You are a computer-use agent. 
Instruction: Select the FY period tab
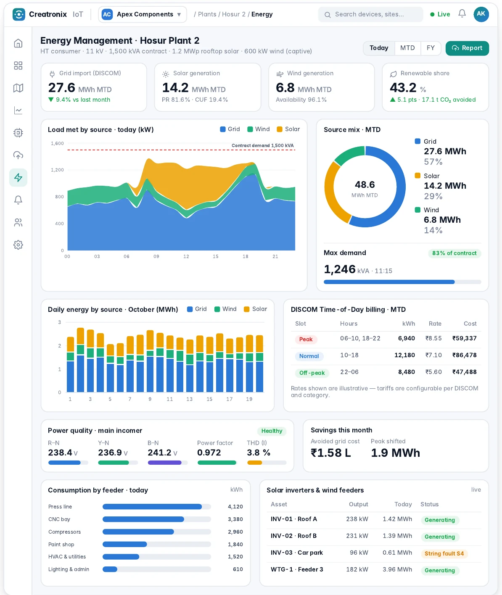(431, 48)
